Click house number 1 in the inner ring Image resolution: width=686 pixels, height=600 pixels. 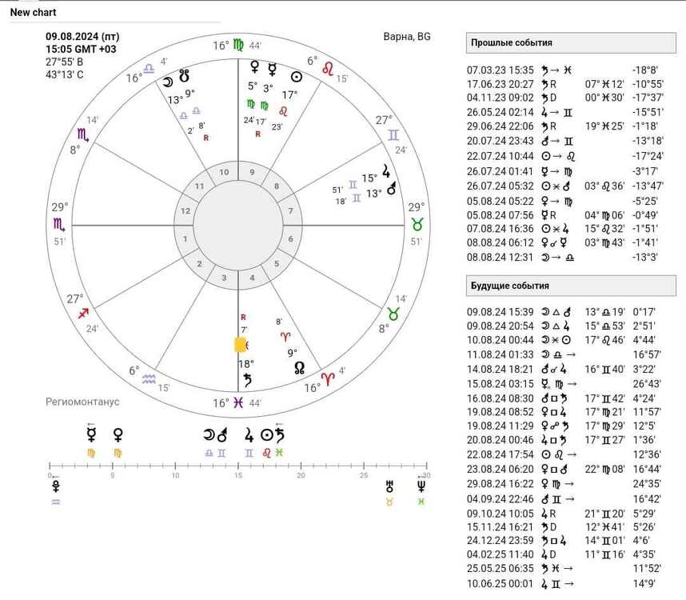[x=185, y=239]
